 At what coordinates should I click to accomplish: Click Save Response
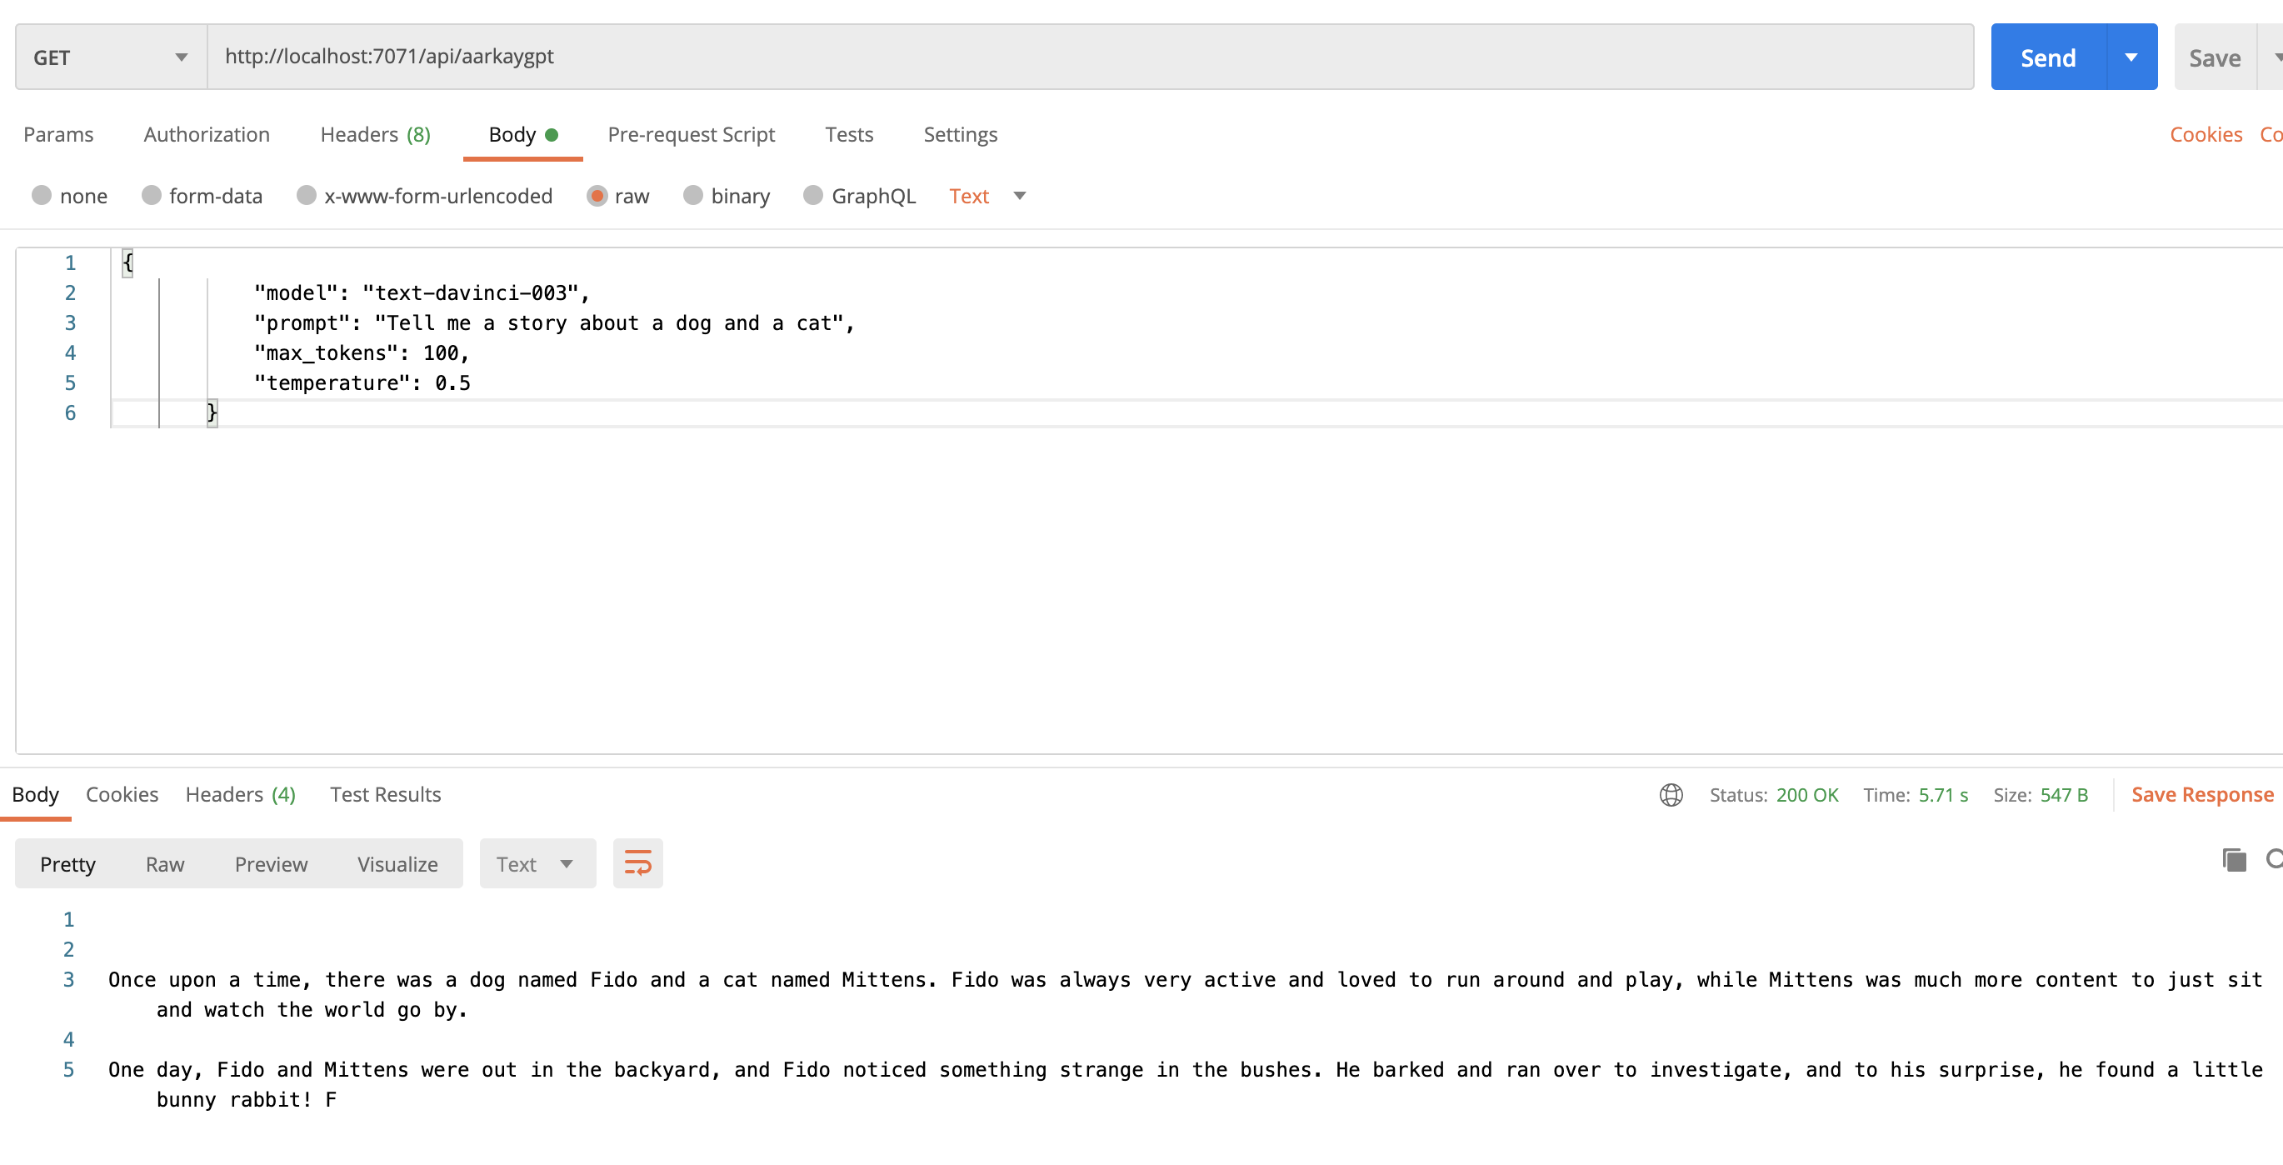click(2202, 793)
